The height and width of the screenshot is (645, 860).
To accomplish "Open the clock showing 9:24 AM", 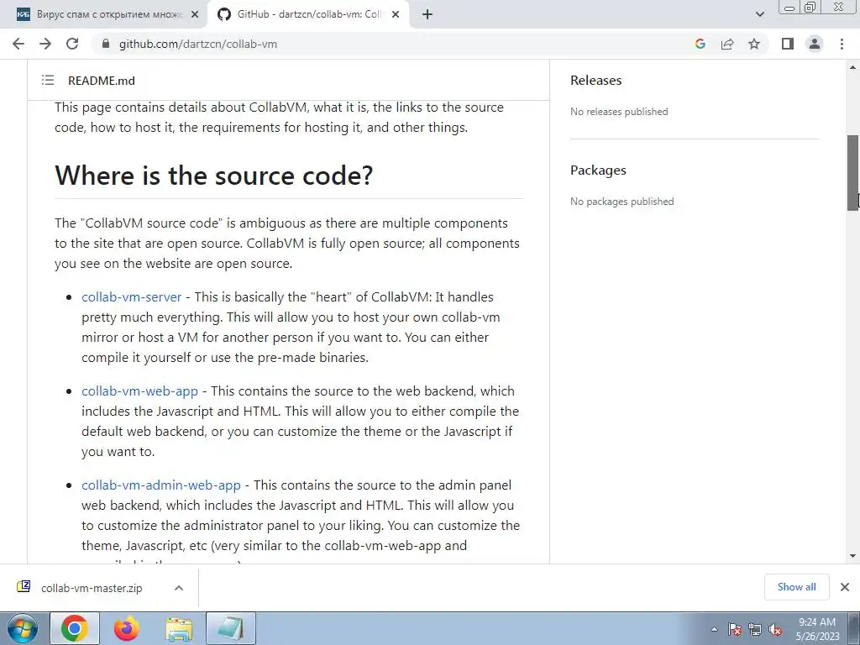I will pos(817,628).
